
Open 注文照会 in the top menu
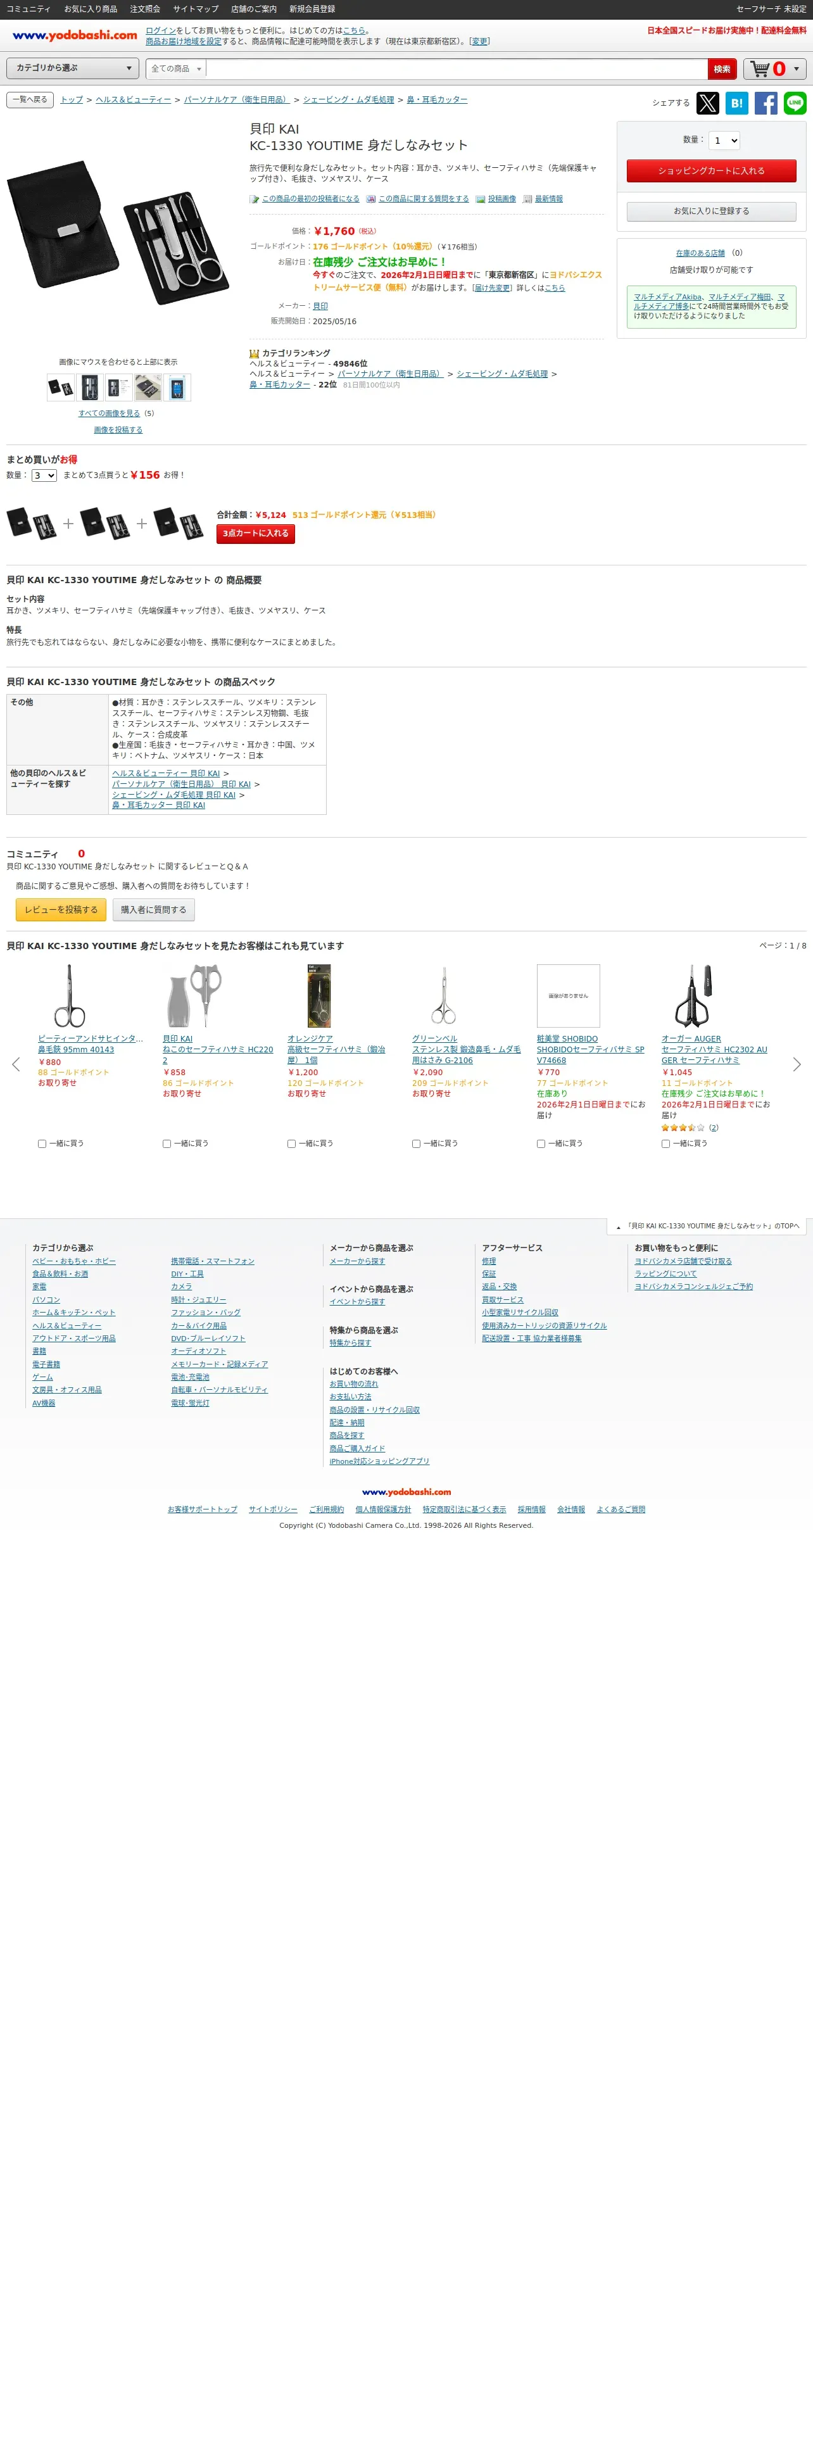tap(145, 8)
